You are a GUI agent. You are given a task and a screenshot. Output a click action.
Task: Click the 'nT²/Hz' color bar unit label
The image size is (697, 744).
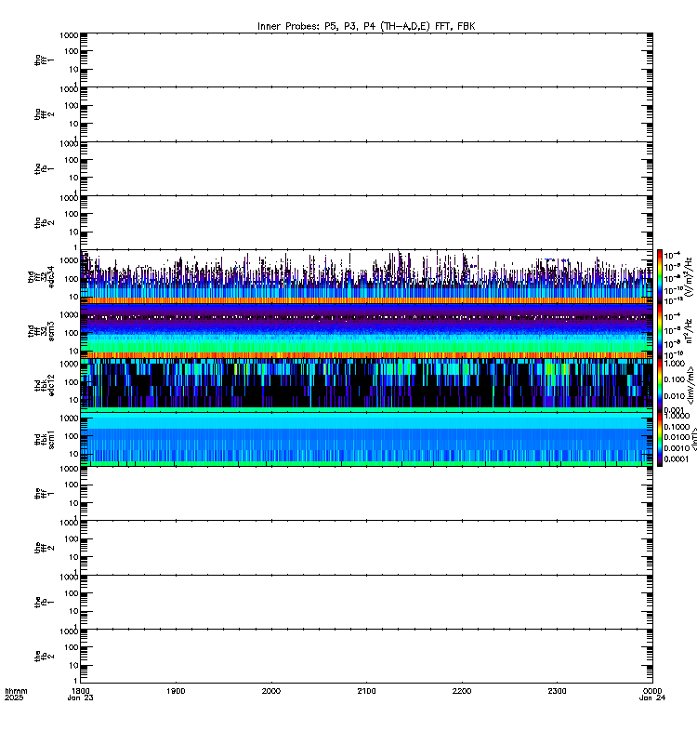coord(690,331)
